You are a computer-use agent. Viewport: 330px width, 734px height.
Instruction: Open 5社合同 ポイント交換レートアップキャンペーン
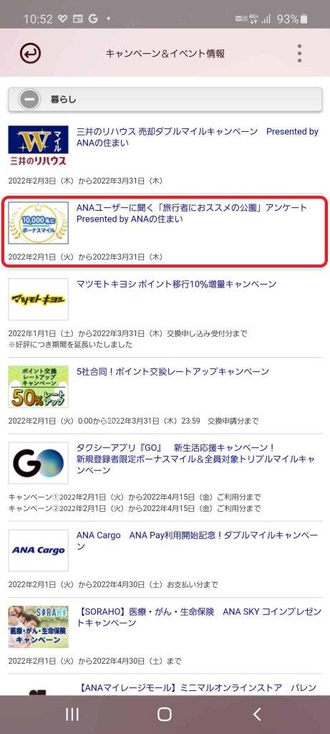click(173, 372)
